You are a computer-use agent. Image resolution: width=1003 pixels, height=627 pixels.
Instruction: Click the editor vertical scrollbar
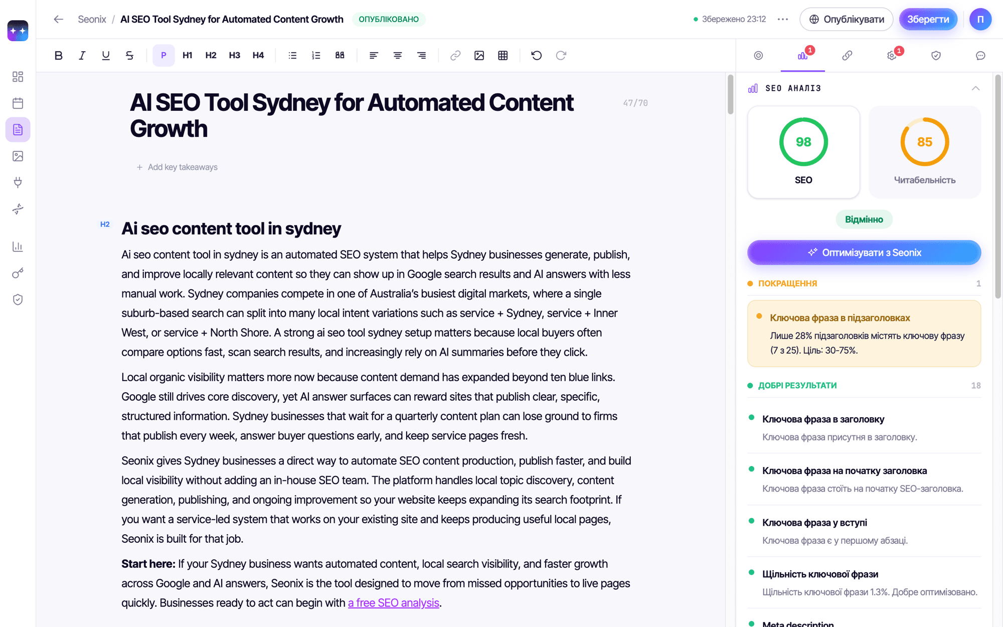pos(730,94)
